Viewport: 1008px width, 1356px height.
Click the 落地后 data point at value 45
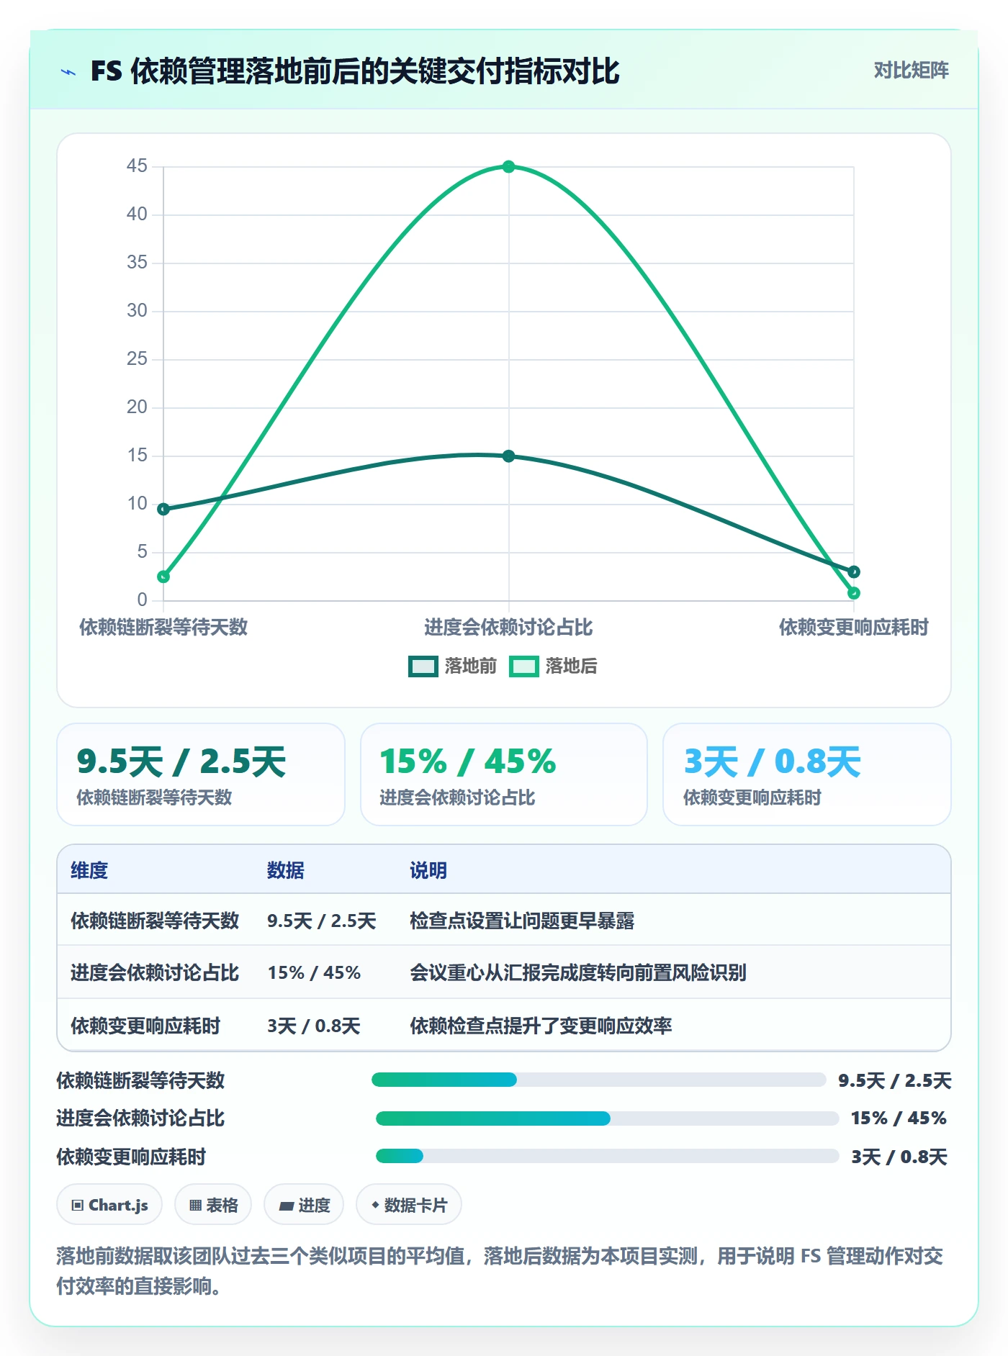[508, 167]
